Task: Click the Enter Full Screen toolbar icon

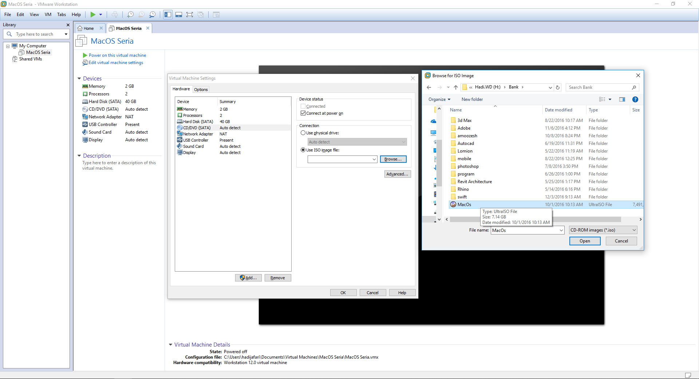Action: point(190,15)
